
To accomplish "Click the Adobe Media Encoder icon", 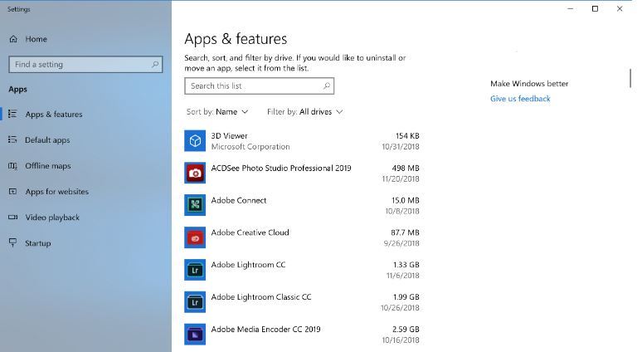I will point(195,334).
